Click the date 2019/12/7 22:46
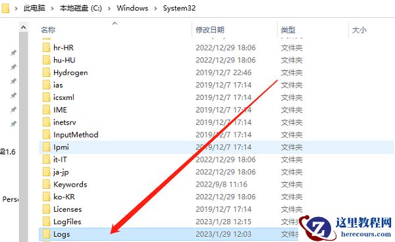Screen dimensions: 395x242 [223, 72]
